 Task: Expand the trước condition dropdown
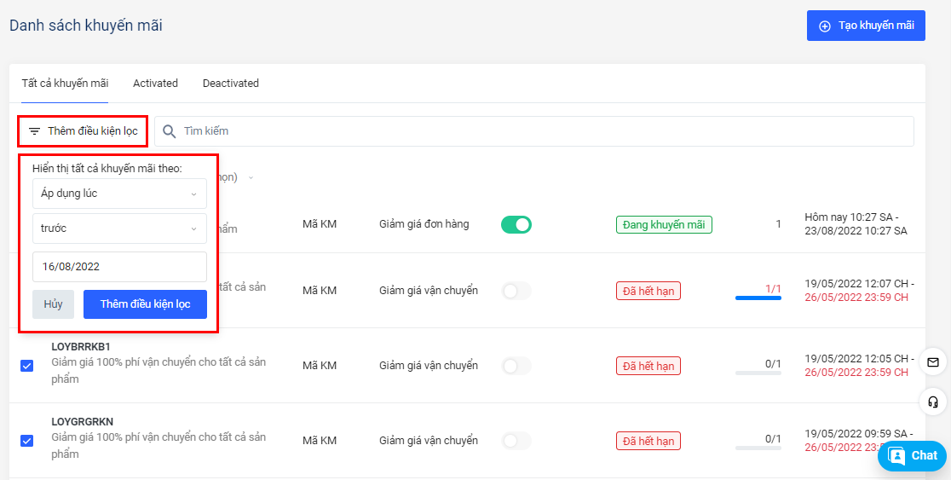(x=119, y=228)
